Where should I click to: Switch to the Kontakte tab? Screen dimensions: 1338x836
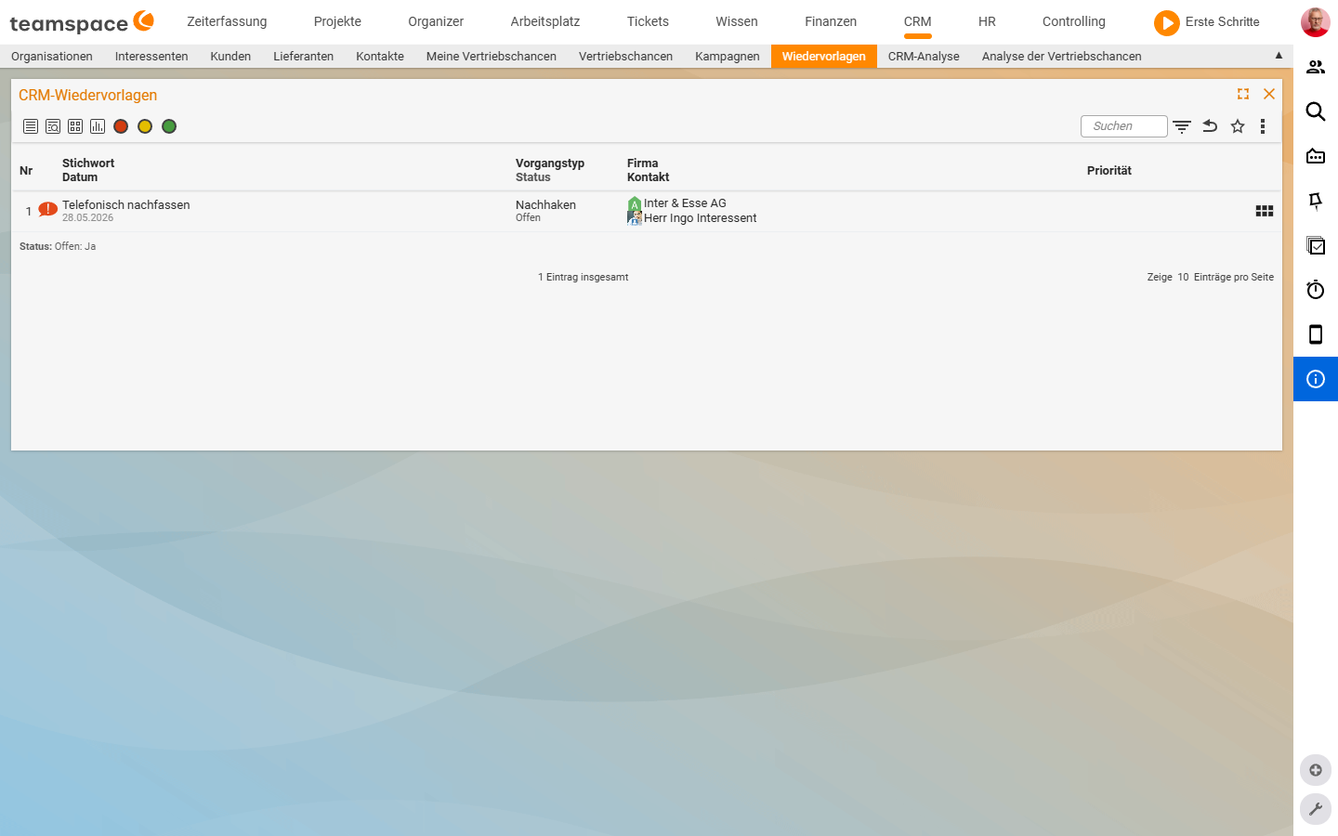click(380, 56)
